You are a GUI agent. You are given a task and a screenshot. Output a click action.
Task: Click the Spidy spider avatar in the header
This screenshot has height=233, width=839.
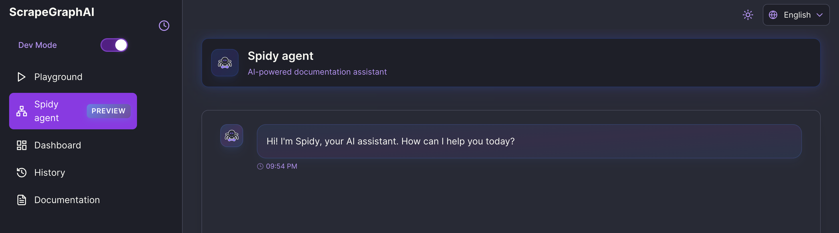point(225,63)
